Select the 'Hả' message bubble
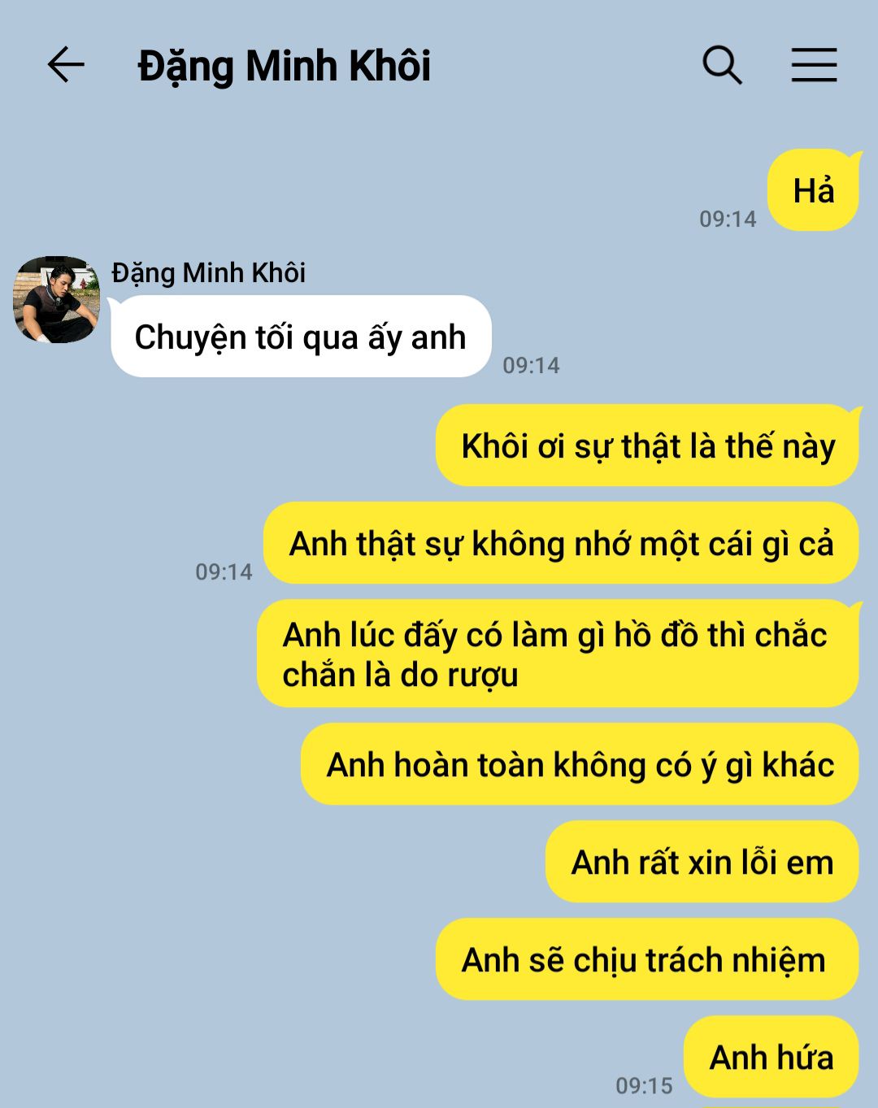 [x=813, y=190]
